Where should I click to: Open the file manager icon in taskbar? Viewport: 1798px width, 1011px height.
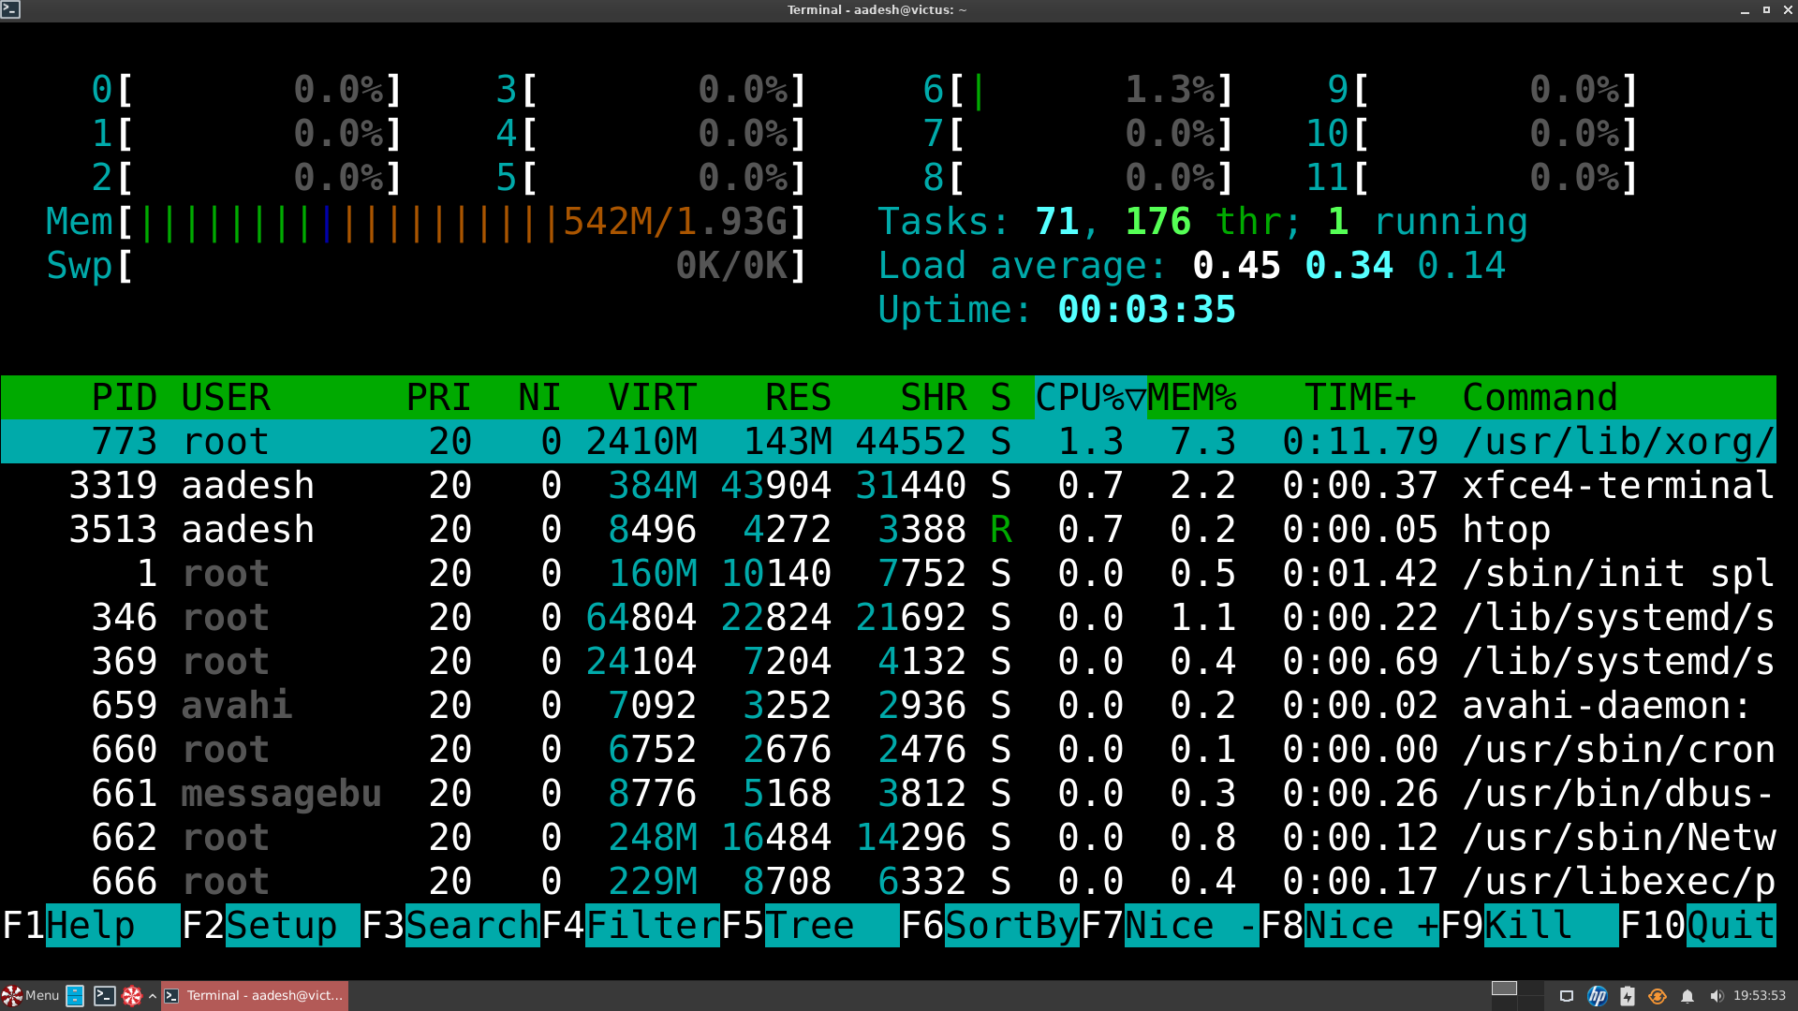pyautogui.click(x=74, y=995)
